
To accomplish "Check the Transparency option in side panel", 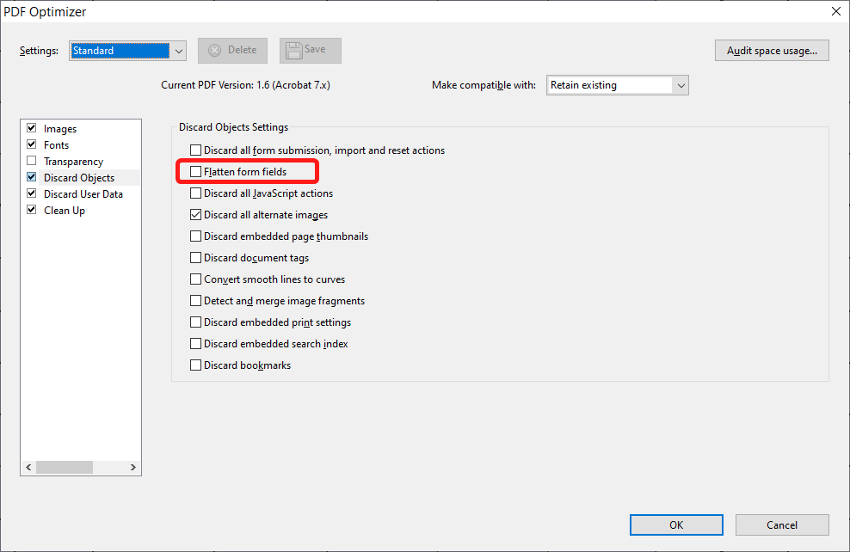I will point(30,161).
